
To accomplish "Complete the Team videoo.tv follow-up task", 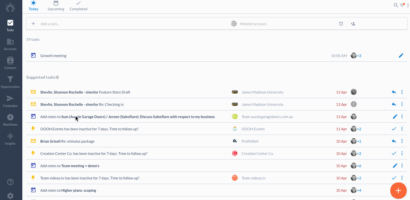I will [x=394, y=178].
